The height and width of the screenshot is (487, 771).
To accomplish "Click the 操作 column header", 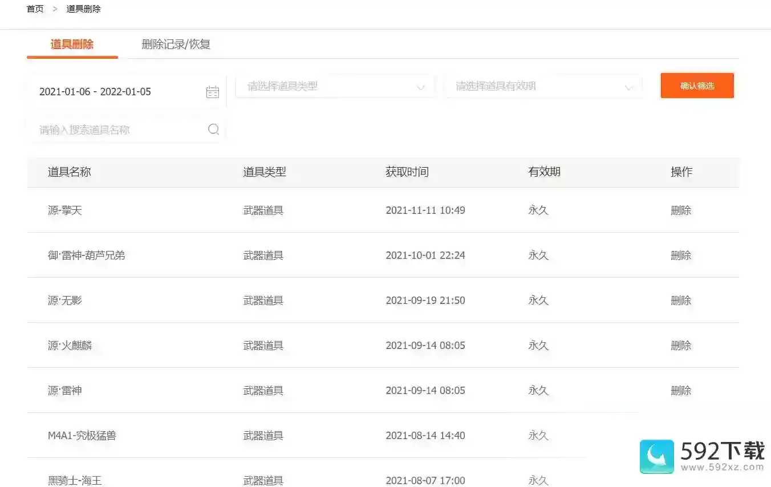I will (x=681, y=172).
